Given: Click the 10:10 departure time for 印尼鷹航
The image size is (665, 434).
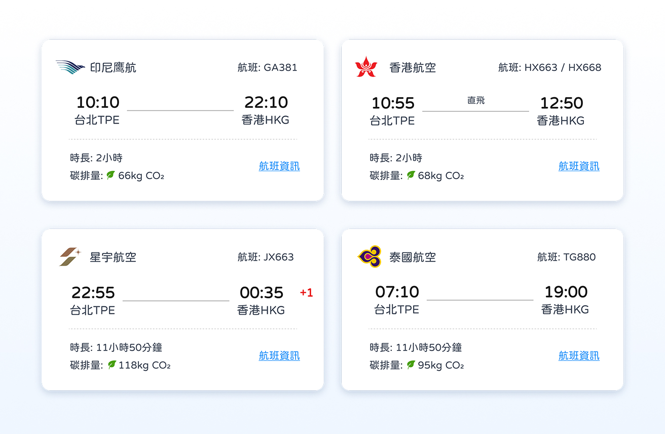Looking at the screenshot, I should [98, 102].
